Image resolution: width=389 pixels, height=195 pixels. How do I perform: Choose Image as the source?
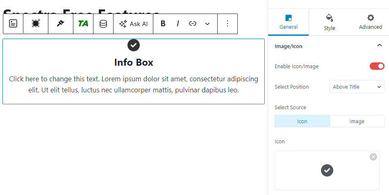(x=357, y=122)
